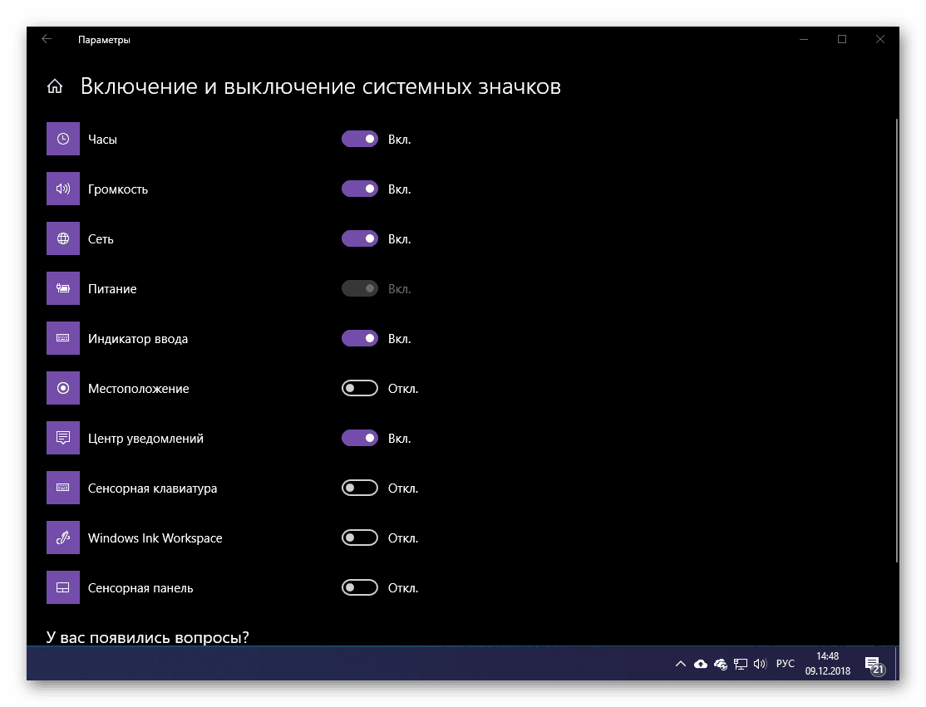926x707 pixels.
Task: Click the Индикатор ввода keyboard icon tile
Action: pyautogui.click(x=63, y=338)
